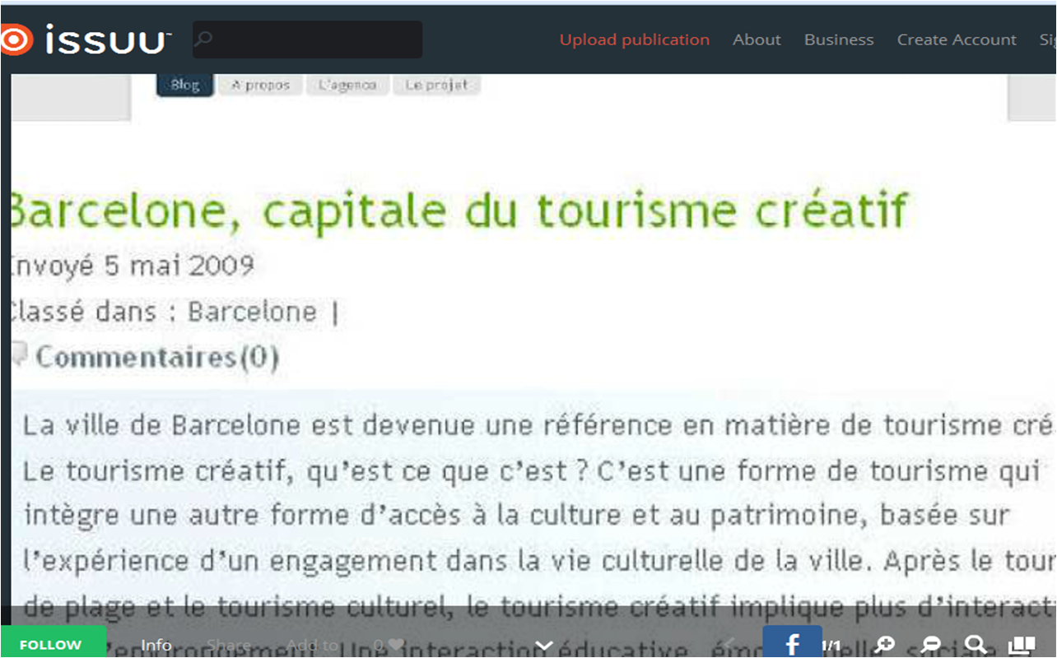Screen dimensions: 1057x658
Task: Click the issuu logo
Action: point(86,39)
